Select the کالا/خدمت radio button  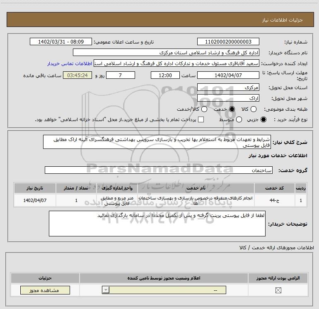click(x=204, y=109)
